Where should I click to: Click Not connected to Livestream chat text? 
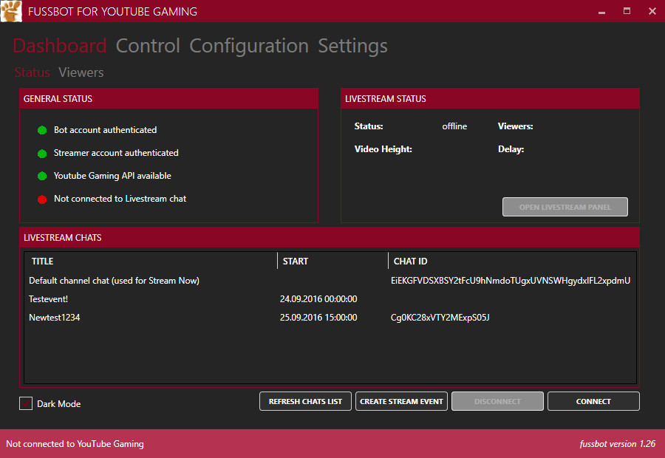tap(120, 199)
